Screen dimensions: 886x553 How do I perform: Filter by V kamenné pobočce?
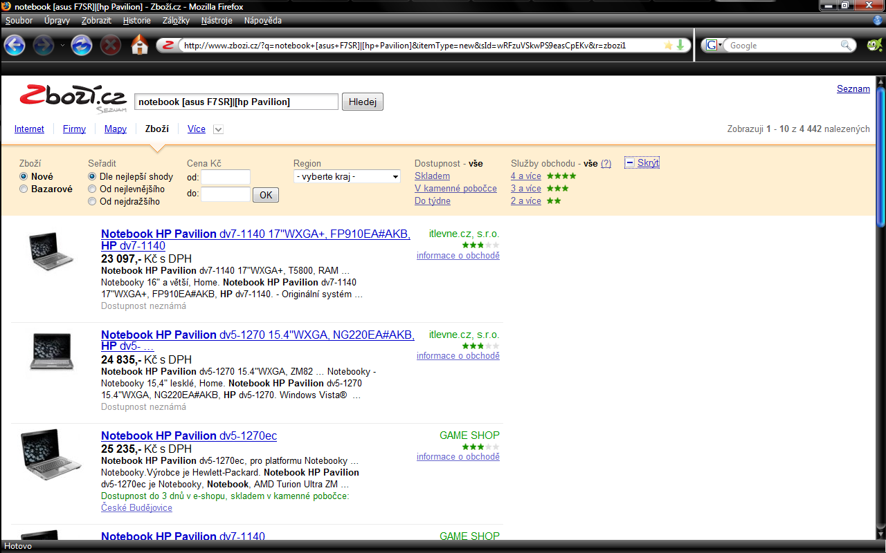pos(455,188)
